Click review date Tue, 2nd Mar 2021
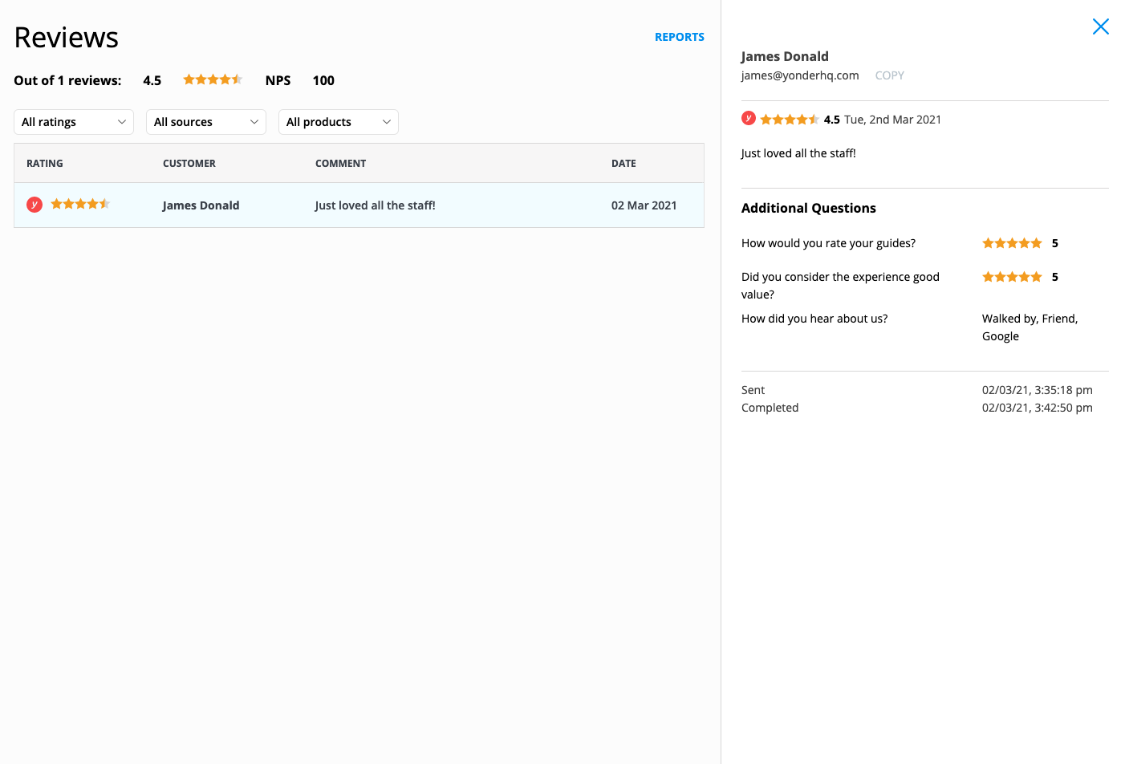Screen dimensions: 1125x764 point(892,120)
